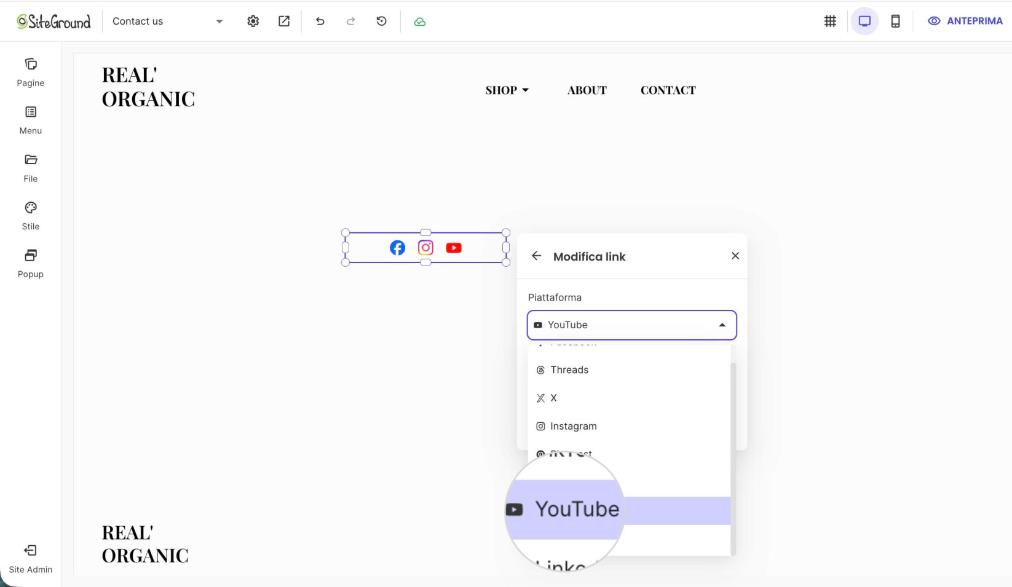Image resolution: width=1012 pixels, height=587 pixels.
Task: Open the revision history icon
Action: (x=381, y=22)
